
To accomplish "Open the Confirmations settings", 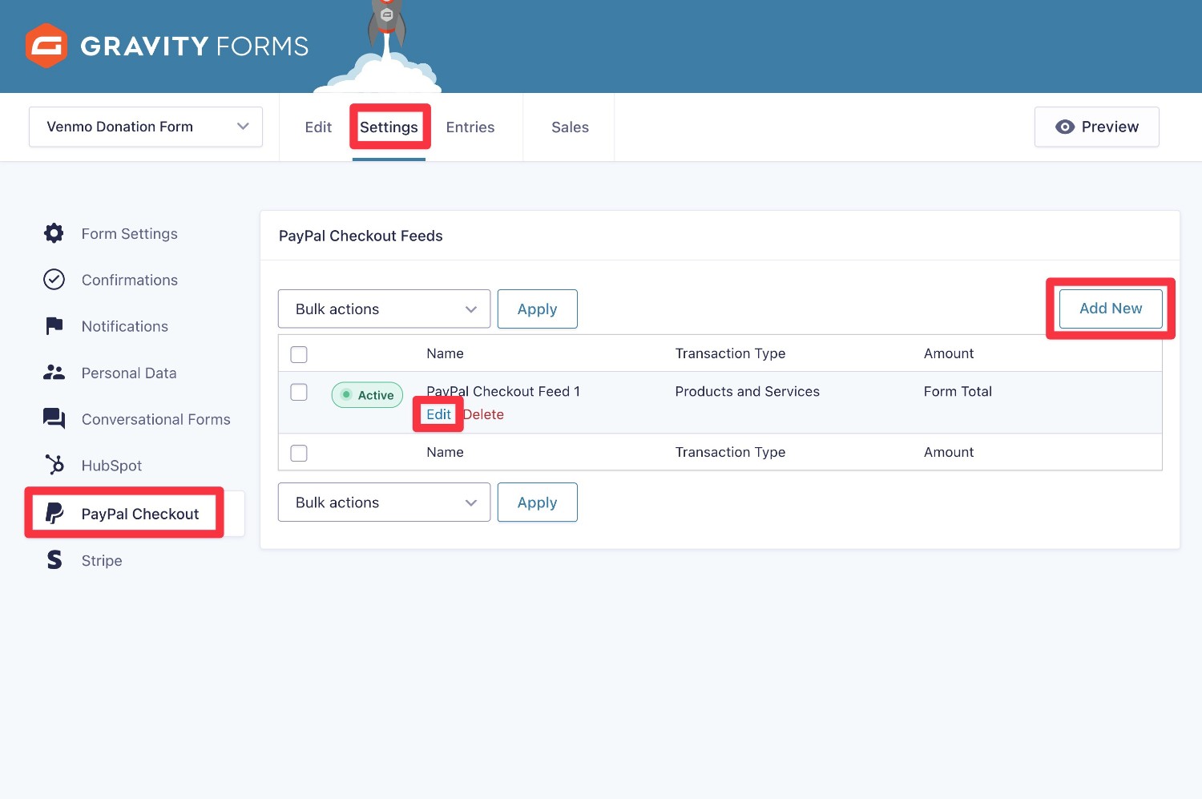I will click(130, 280).
